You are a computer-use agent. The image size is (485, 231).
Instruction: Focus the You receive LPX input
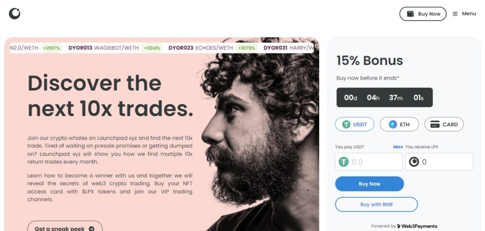[x=439, y=162]
